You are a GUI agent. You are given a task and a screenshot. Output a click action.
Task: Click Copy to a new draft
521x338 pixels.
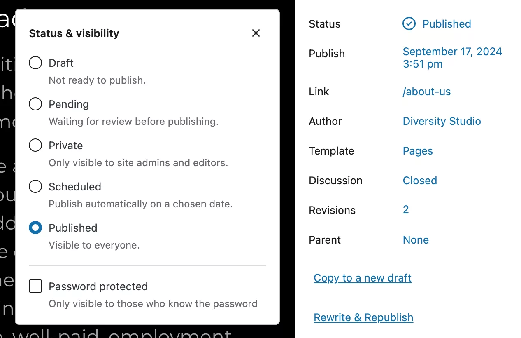tap(362, 278)
